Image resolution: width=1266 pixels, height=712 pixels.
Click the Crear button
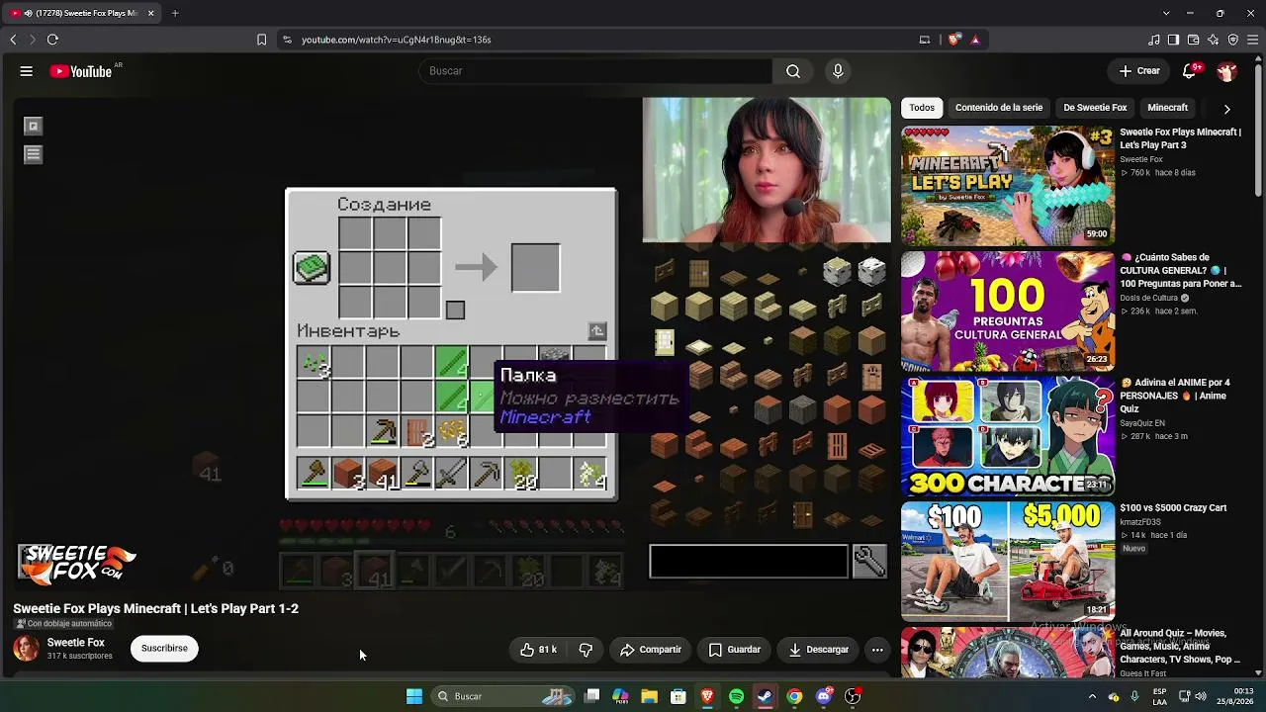coord(1139,71)
